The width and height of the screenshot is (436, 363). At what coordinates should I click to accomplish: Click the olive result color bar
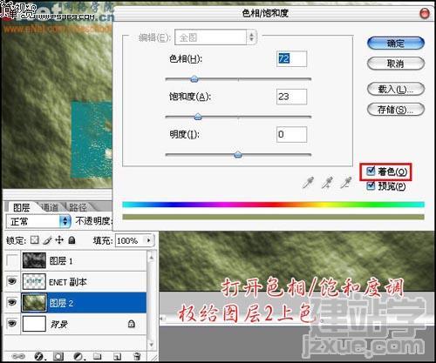click(273, 217)
